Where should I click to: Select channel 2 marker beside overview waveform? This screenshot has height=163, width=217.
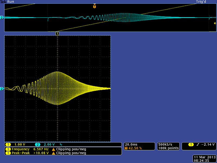pos(2,18)
